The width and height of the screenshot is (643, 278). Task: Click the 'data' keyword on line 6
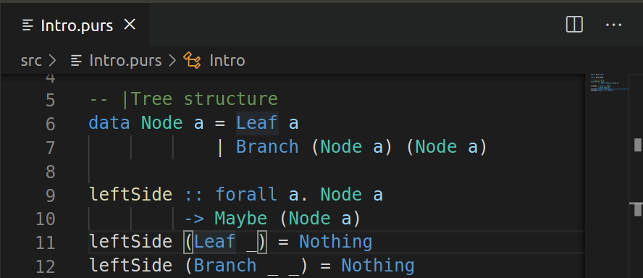point(109,123)
